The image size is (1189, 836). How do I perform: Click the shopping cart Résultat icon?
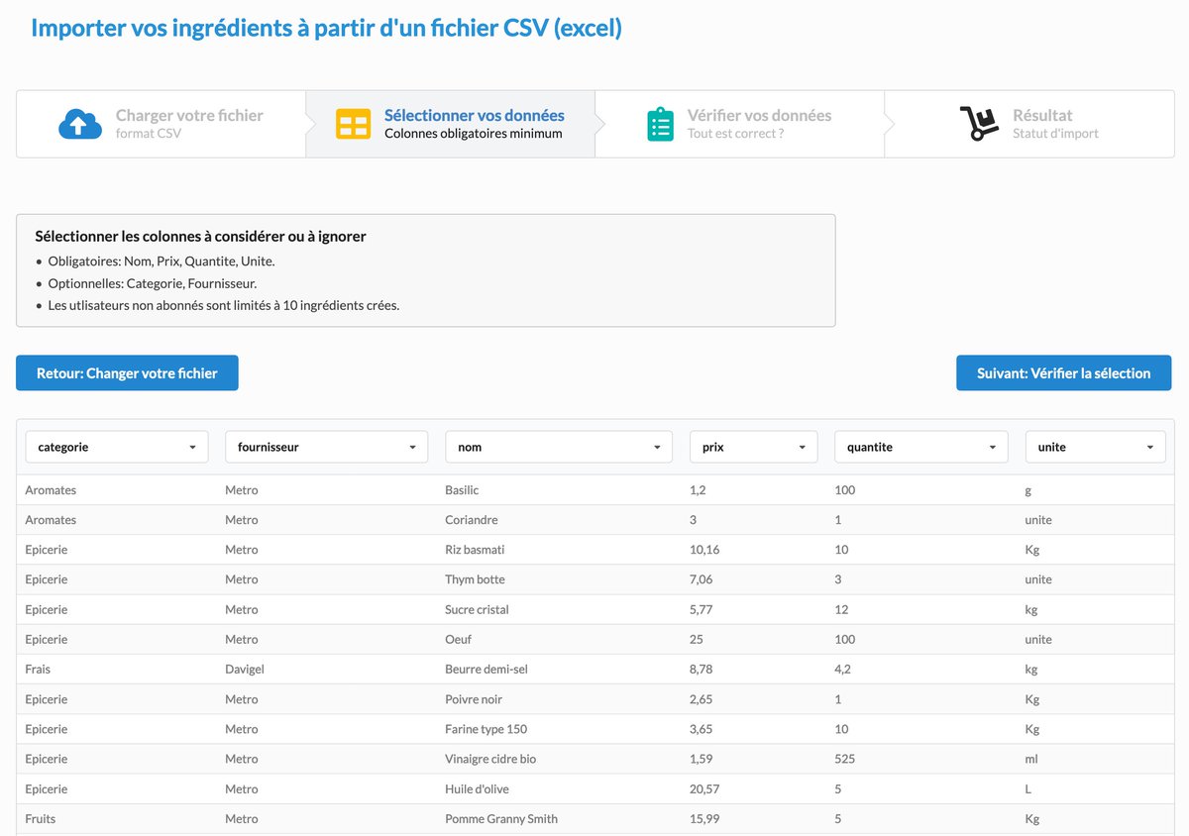point(979,124)
